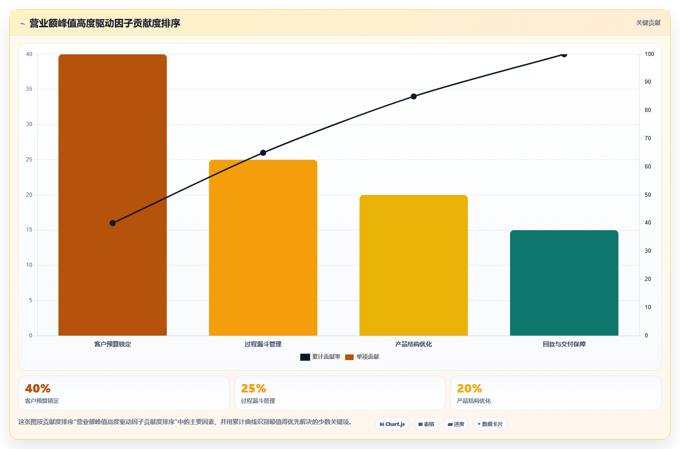680x449 pixels.
Task: Click the cumulative line point at 65
Action: pos(263,152)
